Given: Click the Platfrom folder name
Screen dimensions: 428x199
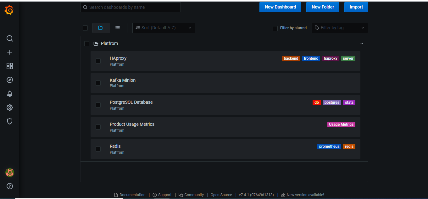Looking at the screenshot, I should [109, 44].
